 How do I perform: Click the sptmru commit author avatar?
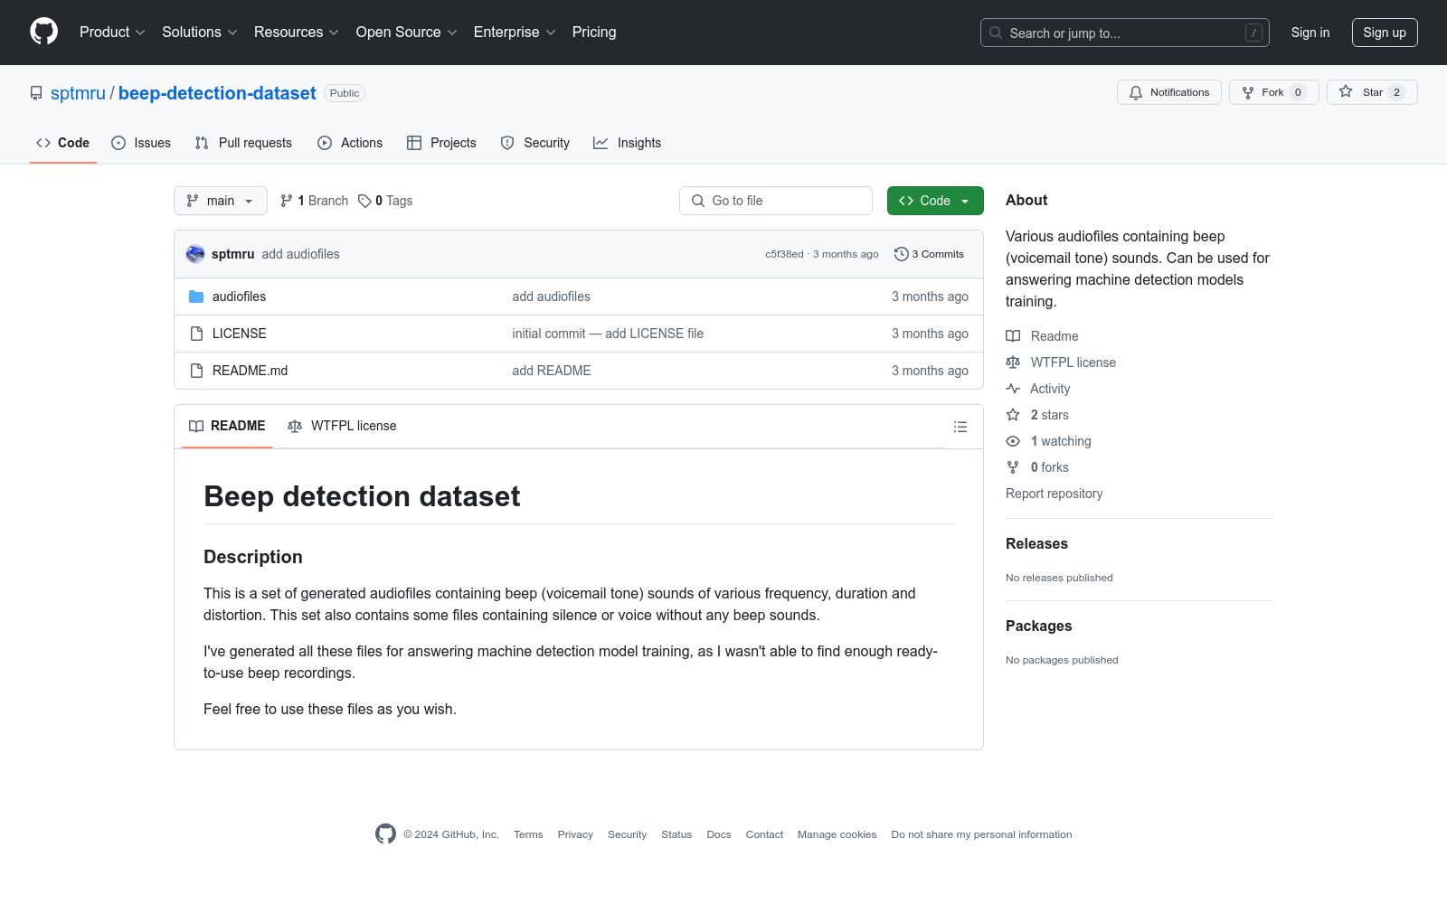195,254
